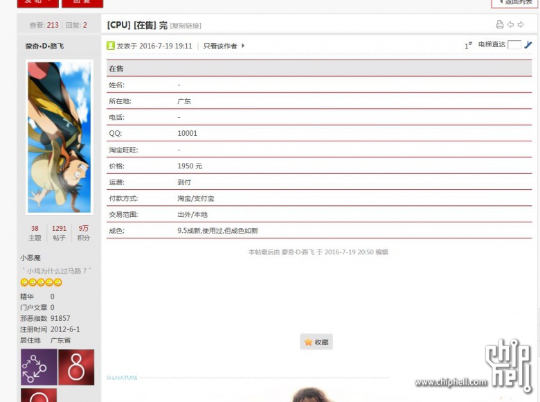The image size is (540, 402).
Task: Click the [在售] status tag in title
Action: point(145,25)
